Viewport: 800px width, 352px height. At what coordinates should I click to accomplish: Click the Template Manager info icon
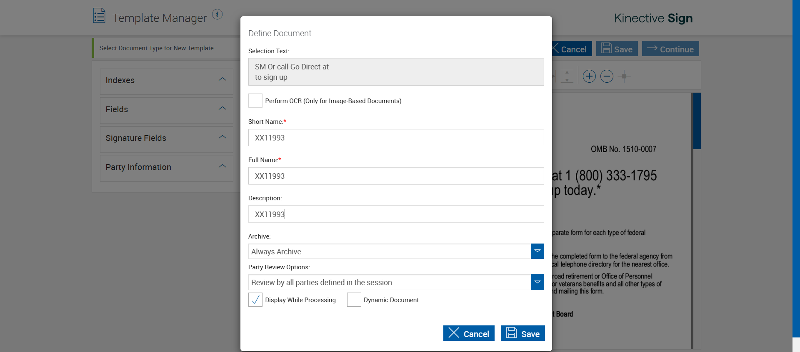217,14
